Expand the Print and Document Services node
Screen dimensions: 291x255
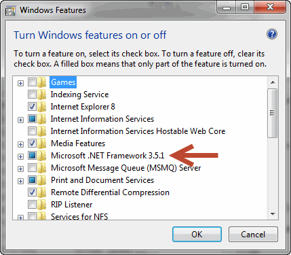coord(20,181)
